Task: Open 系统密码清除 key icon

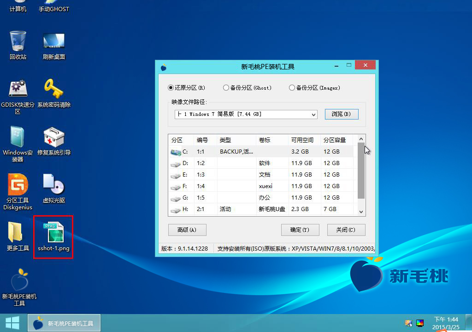Action: click(53, 93)
